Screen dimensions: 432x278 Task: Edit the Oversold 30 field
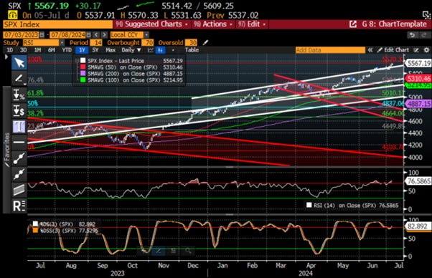(x=191, y=42)
